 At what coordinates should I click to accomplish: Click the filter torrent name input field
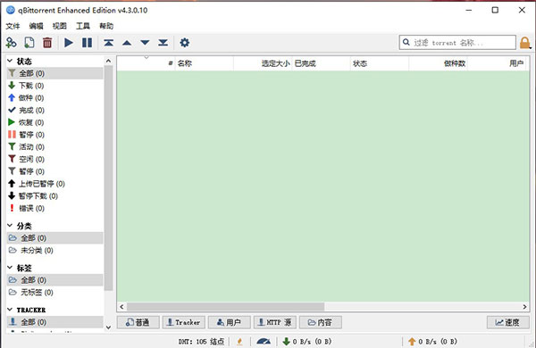tap(457, 42)
